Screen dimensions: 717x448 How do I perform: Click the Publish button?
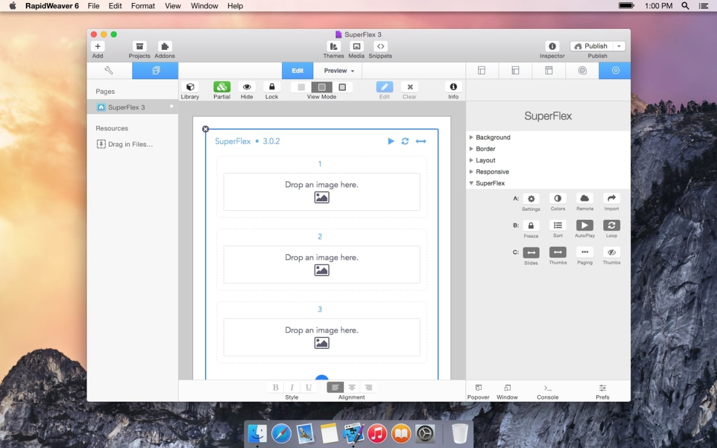point(592,46)
